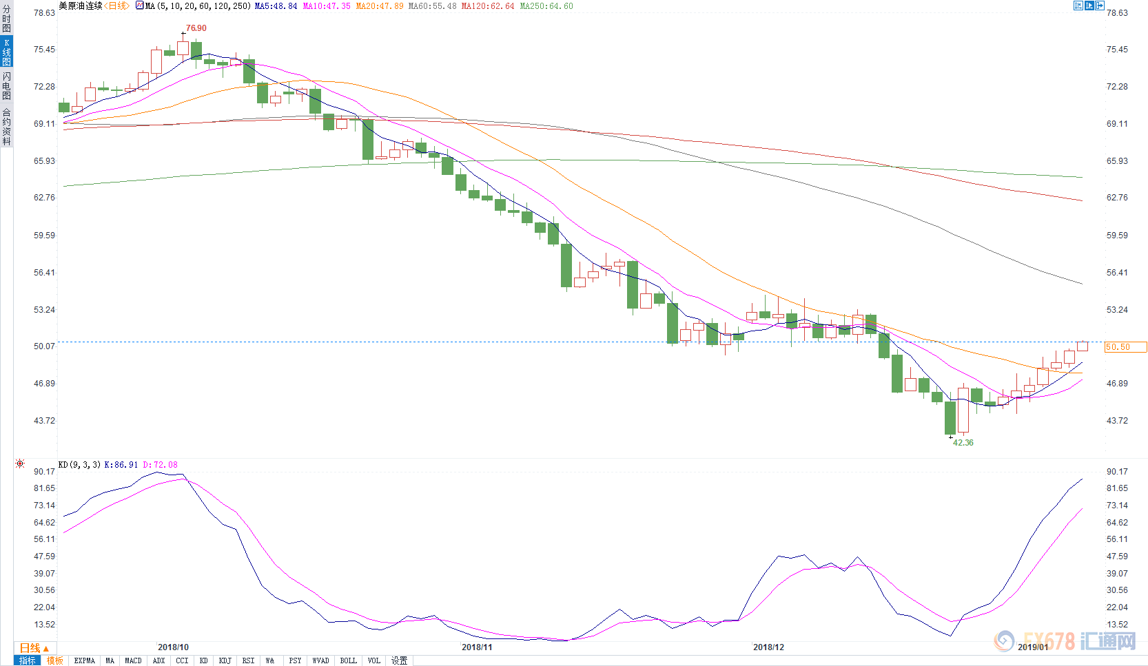
Task: Choose the KD indicator button
Action: (204, 660)
